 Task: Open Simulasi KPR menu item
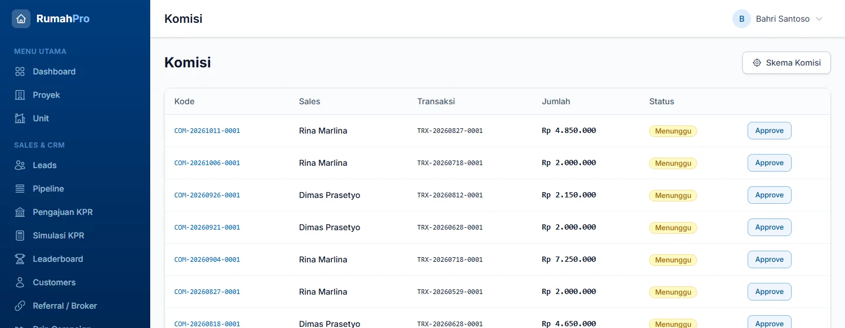pyautogui.click(x=75, y=235)
